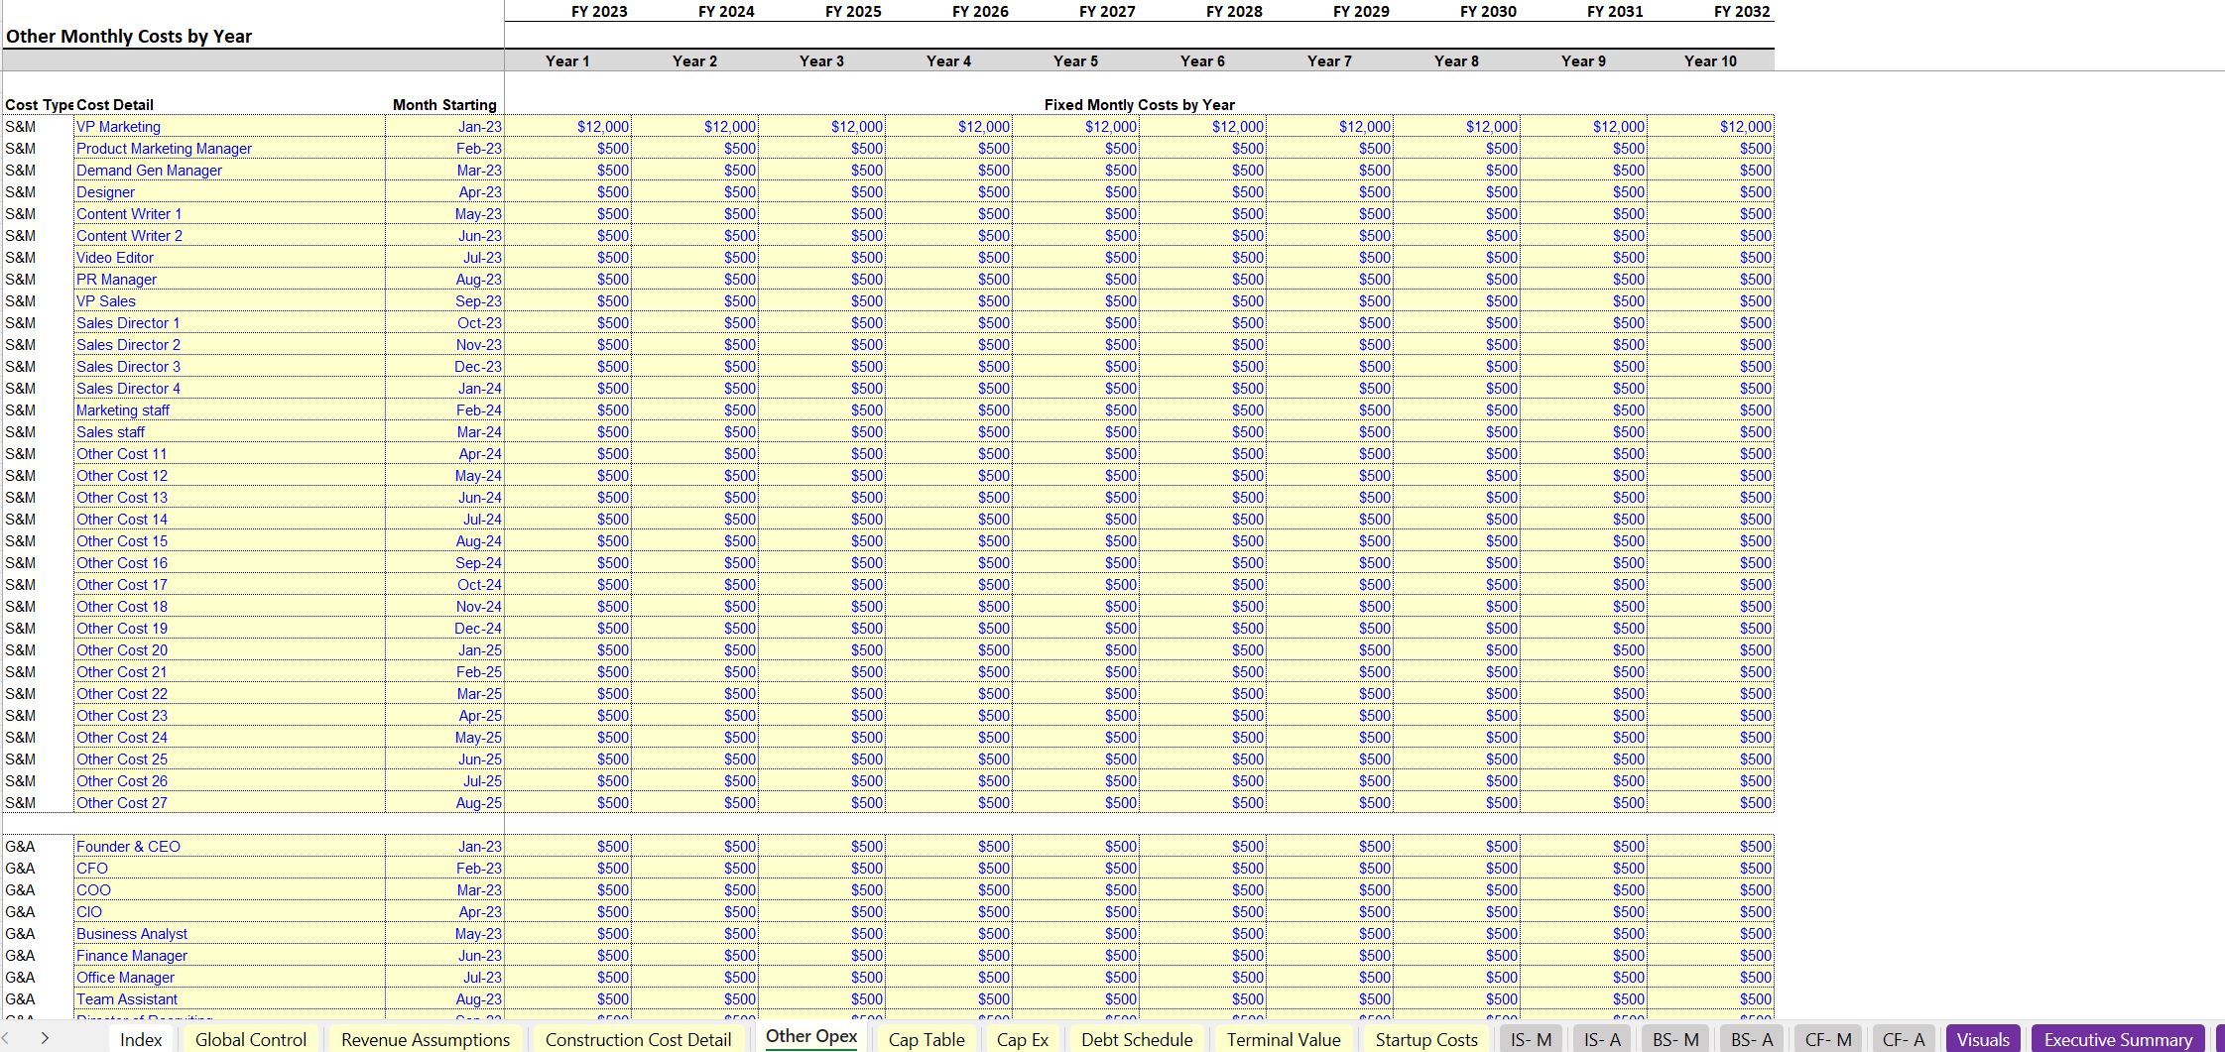This screenshot has height=1052, width=2225.
Task: Open the Revenue Assumptions sheet tab
Action: tap(426, 1039)
